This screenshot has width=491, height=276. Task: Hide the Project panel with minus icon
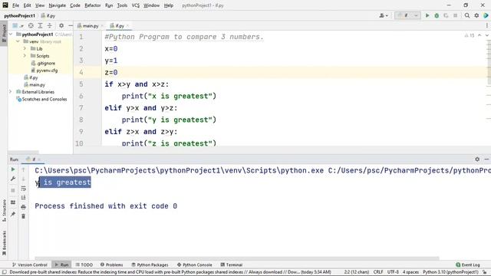point(71,25)
